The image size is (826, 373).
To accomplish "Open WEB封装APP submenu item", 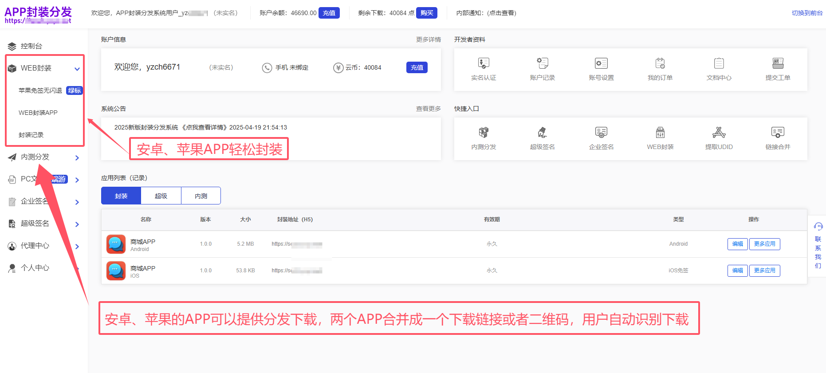I will pyautogui.click(x=38, y=113).
